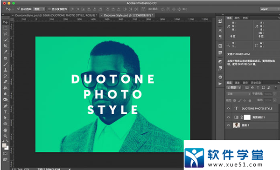Open the Paragraph panel icon

220,37
